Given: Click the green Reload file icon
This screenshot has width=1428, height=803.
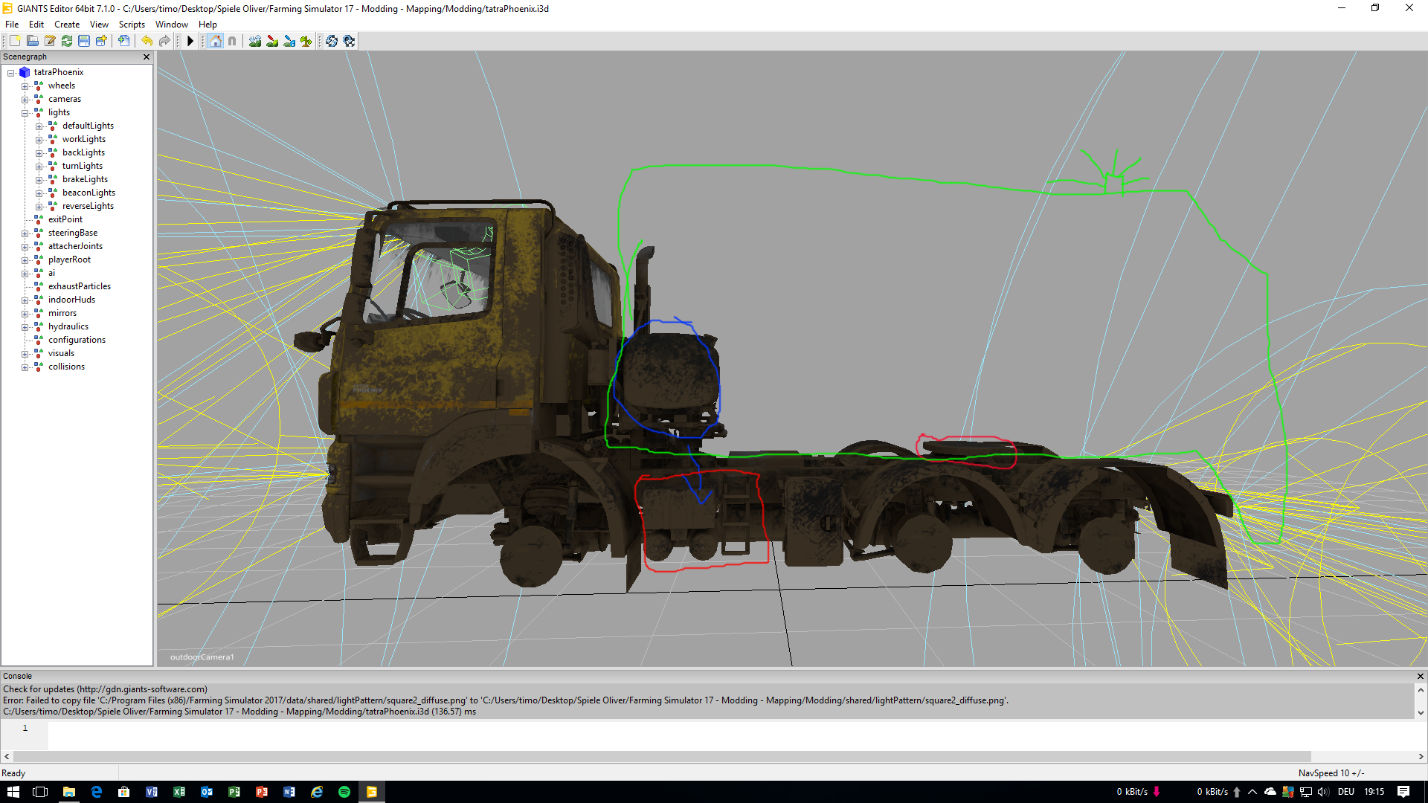Looking at the screenshot, I should click(x=67, y=41).
